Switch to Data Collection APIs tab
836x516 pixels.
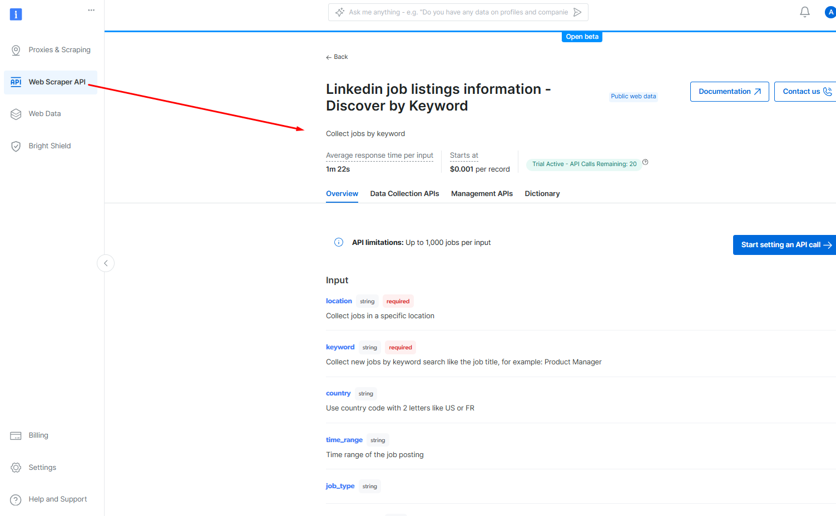[404, 194]
